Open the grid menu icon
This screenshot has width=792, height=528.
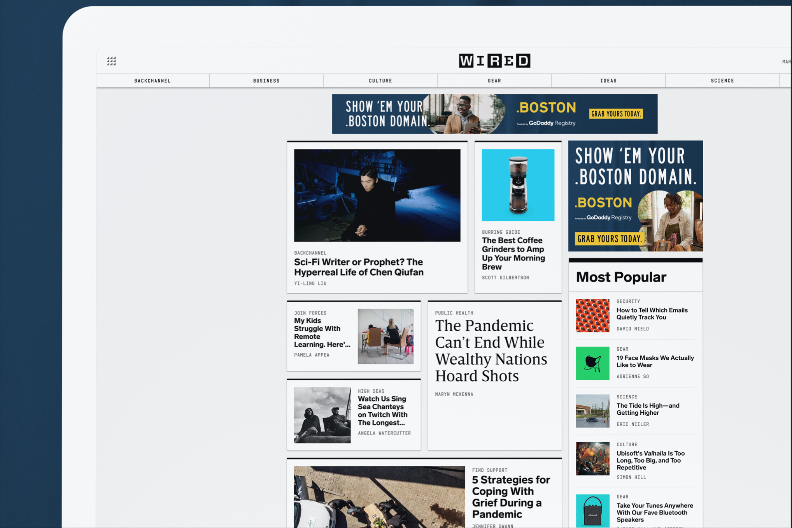tap(111, 61)
